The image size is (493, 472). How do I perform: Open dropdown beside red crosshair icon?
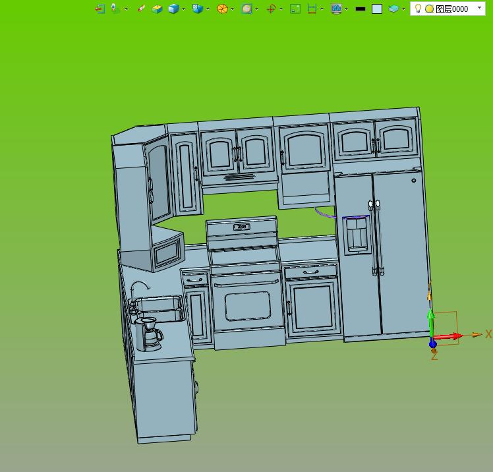pos(281,9)
